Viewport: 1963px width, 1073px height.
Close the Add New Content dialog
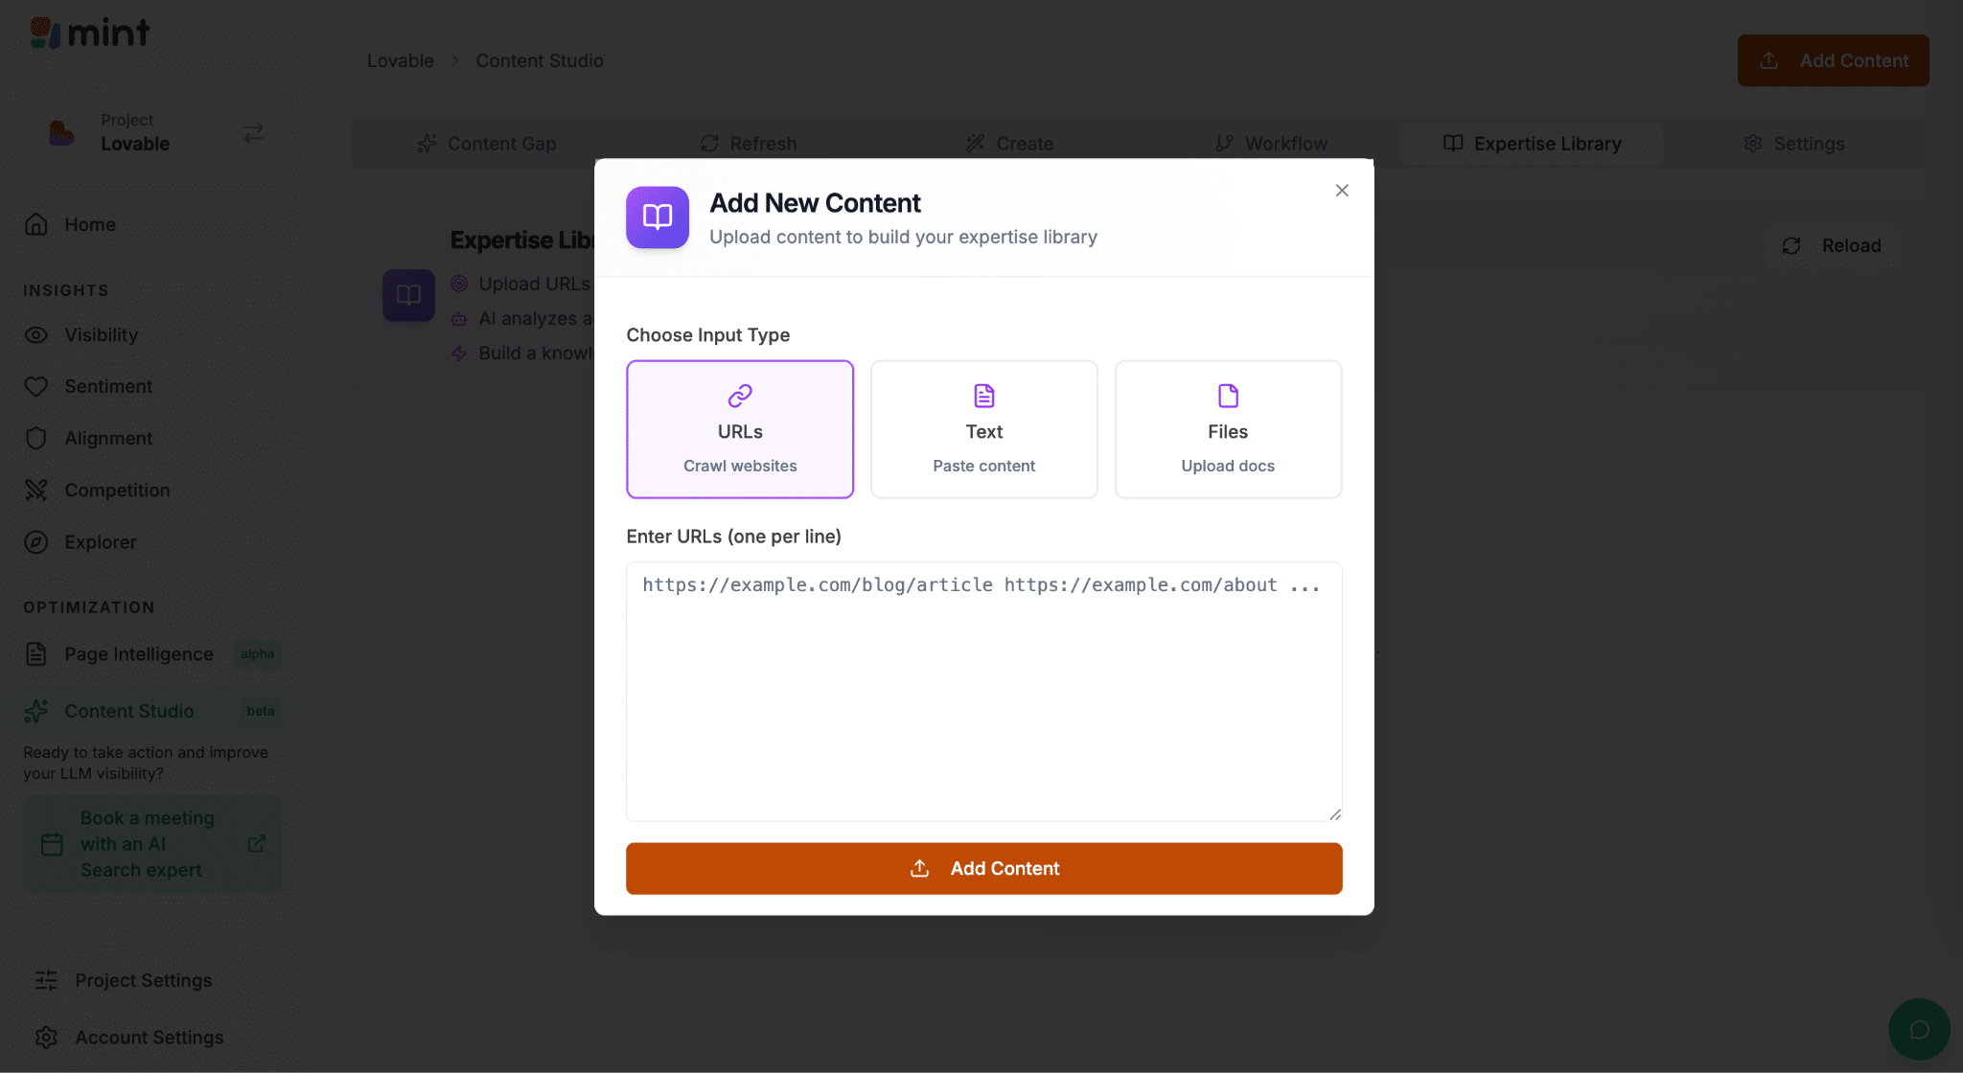1342,191
